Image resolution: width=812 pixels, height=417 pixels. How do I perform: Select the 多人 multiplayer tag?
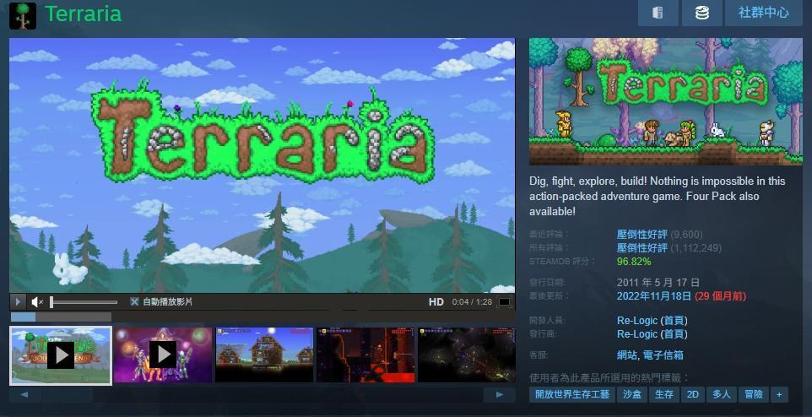point(721,395)
